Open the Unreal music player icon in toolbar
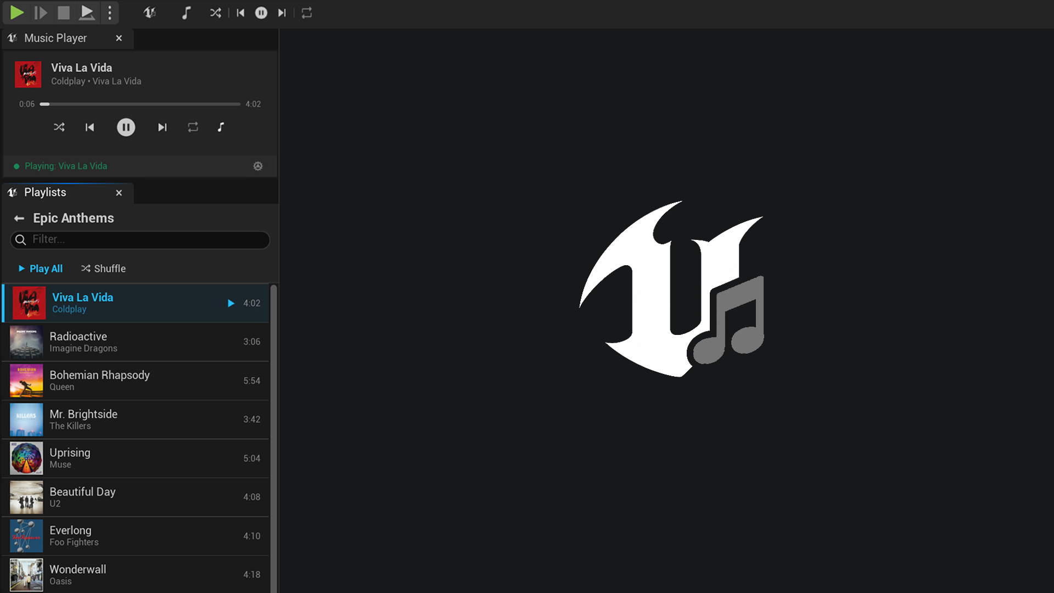The image size is (1054, 593). tap(150, 13)
